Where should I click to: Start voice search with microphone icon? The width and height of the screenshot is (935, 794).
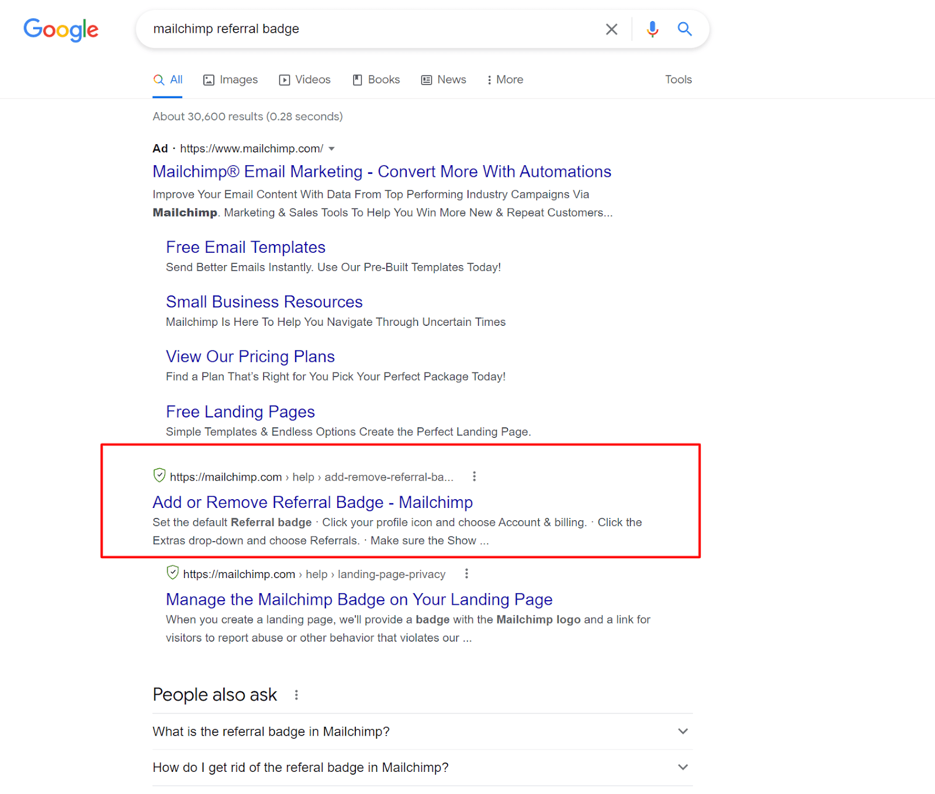(x=652, y=29)
